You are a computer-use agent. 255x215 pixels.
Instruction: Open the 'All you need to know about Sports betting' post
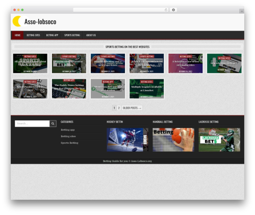(x=30, y=64)
